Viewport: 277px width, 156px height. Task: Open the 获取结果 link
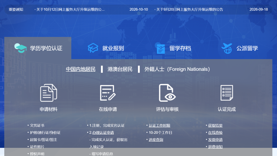tap(215, 125)
